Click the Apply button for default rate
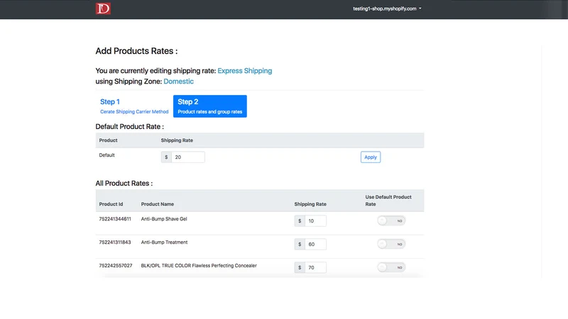 [370, 157]
